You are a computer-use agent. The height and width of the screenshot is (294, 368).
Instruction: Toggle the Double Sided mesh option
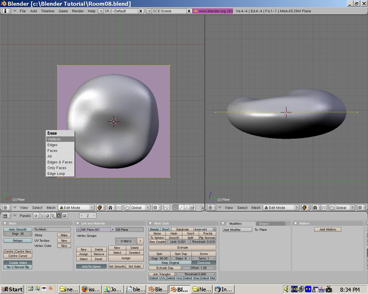click(18, 262)
